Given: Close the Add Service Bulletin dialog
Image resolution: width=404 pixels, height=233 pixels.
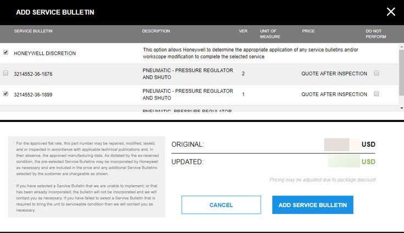Looking at the screenshot, I should (391, 12).
